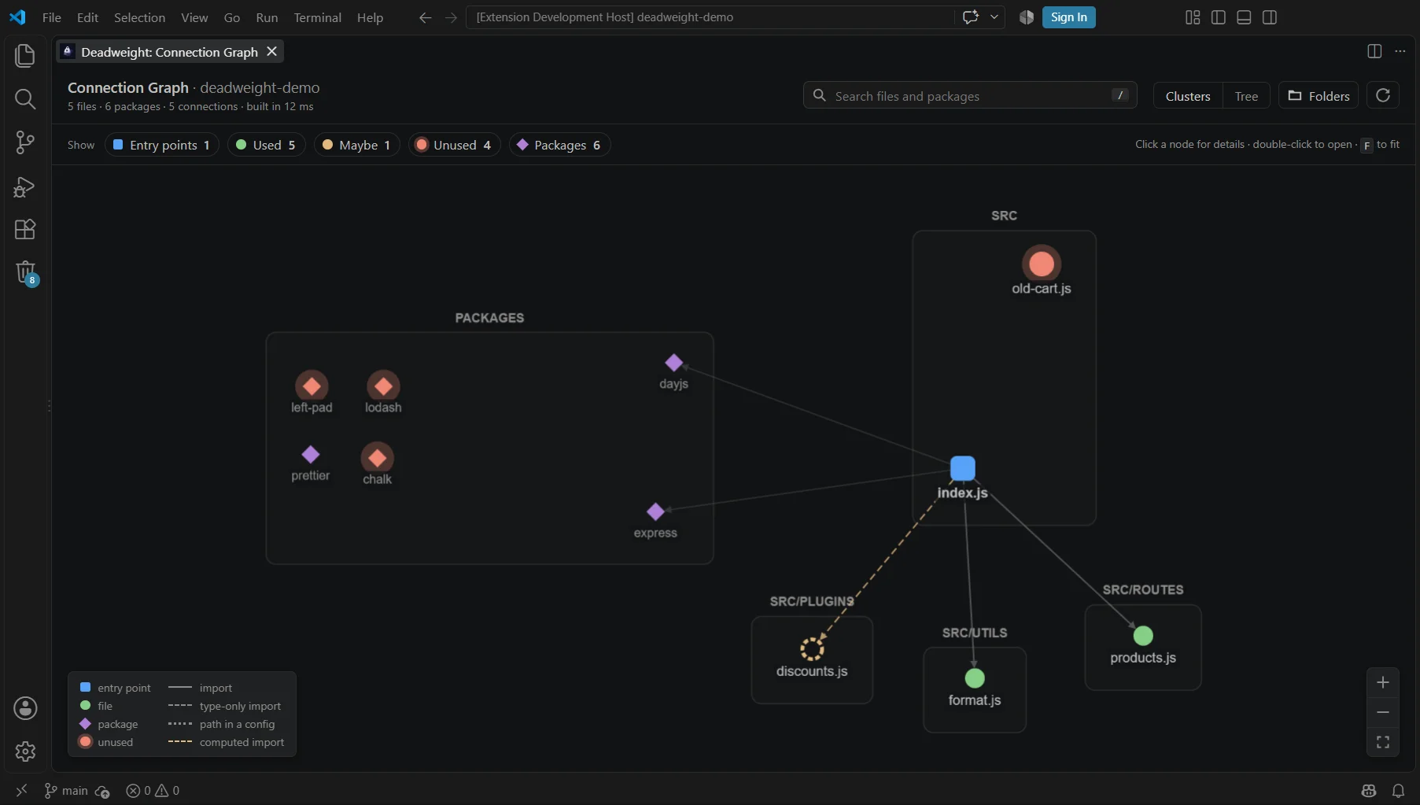
Task: Open the View menu
Action: pyautogui.click(x=194, y=17)
